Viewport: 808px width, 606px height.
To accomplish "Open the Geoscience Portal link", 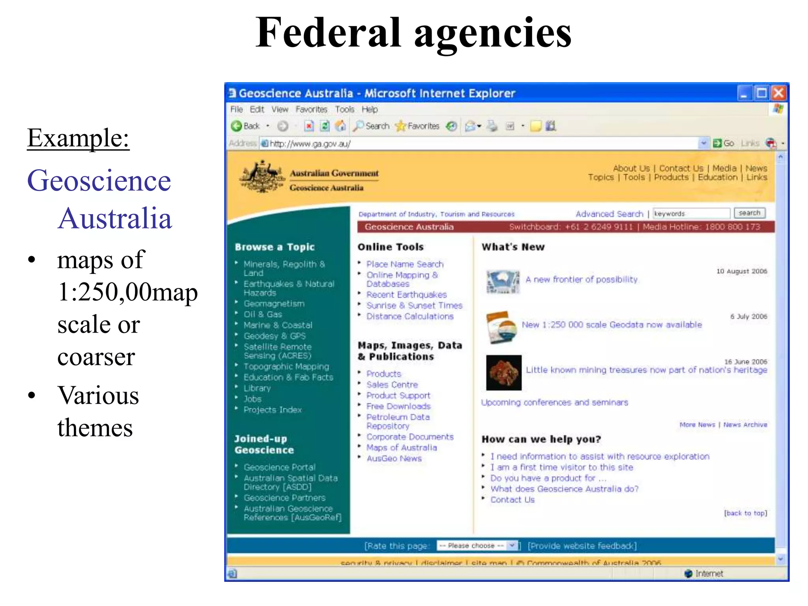I will pos(280,467).
